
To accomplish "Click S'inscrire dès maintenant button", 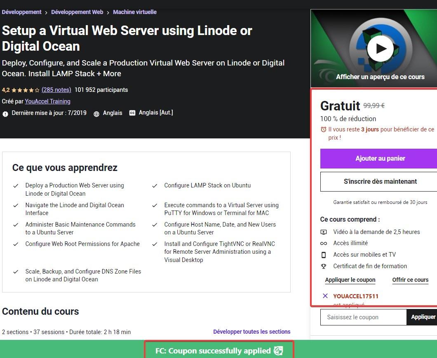I will (379, 182).
